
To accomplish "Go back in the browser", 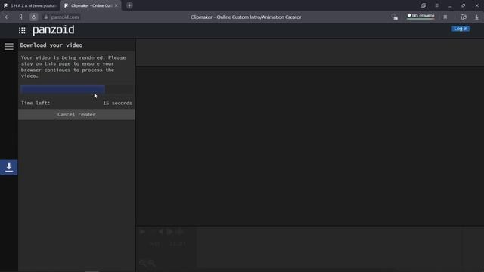I will tap(7, 17).
